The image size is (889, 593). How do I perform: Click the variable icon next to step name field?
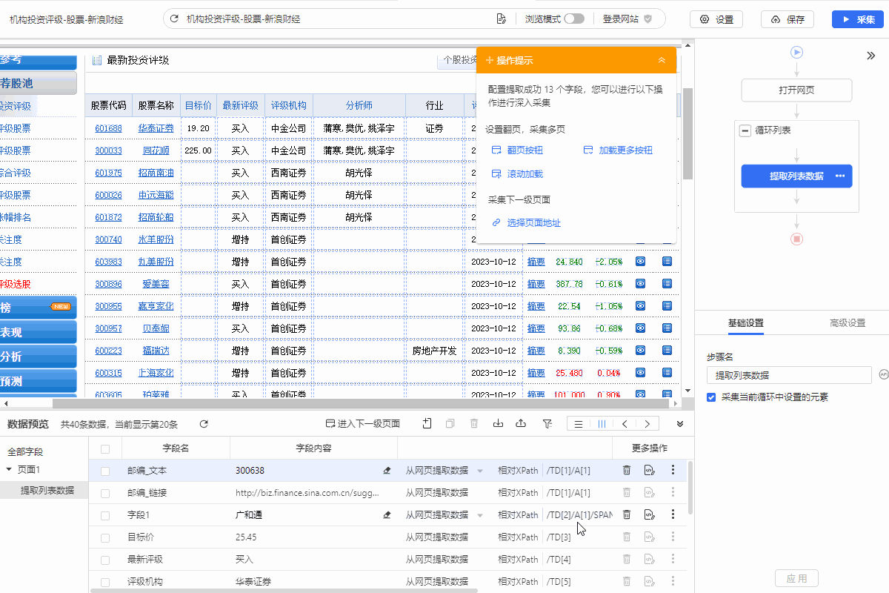tap(883, 375)
